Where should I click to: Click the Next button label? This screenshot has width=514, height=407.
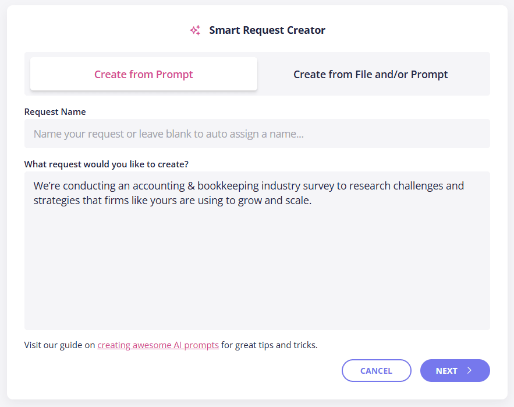click(446, 371)
